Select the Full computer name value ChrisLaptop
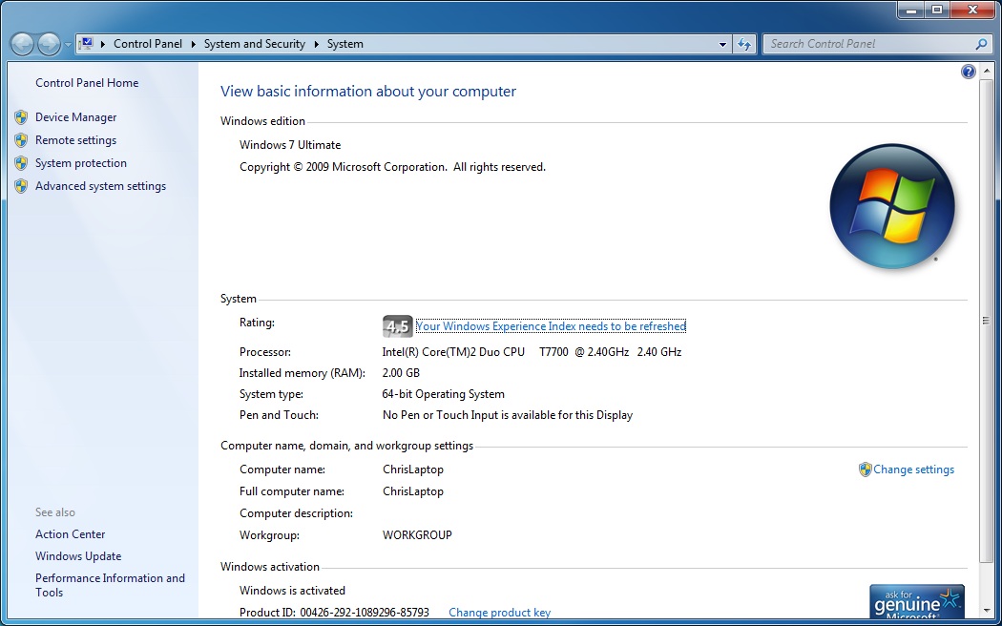 (x=413, y=491)
